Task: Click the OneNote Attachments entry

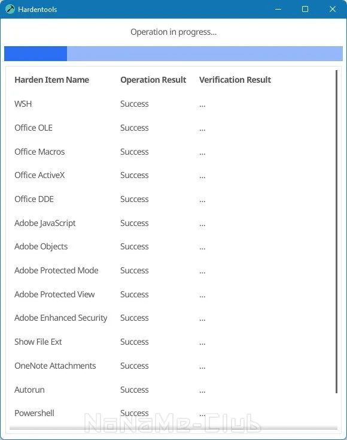Action: (55, 366)
